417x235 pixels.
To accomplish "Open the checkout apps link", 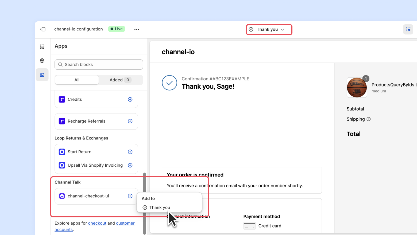I will point(97,223).
